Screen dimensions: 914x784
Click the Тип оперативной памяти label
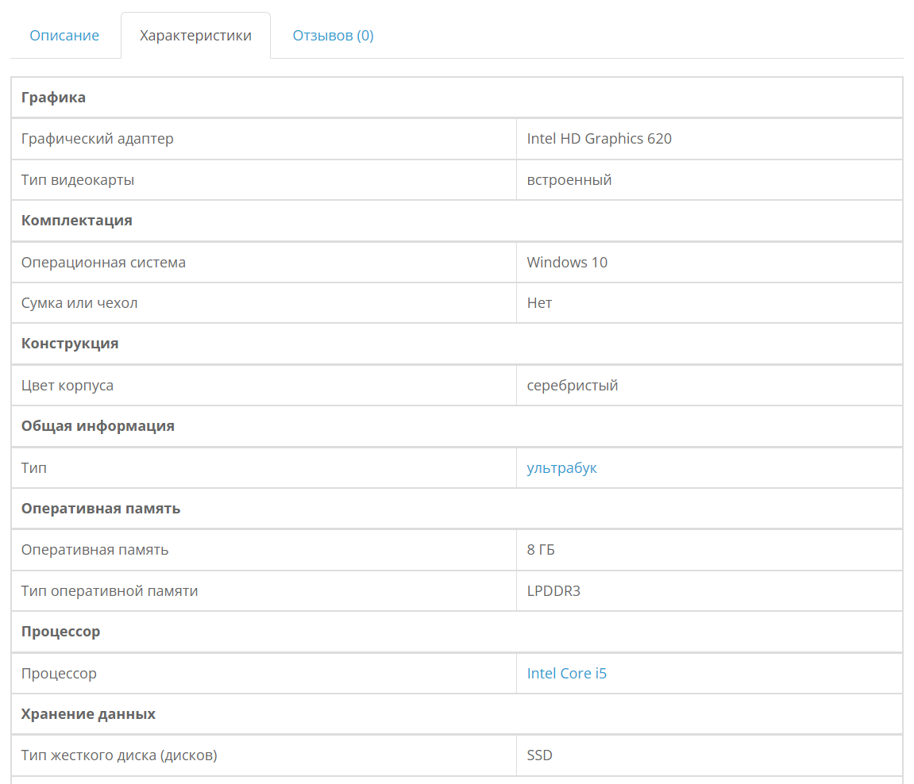(110, 591)
